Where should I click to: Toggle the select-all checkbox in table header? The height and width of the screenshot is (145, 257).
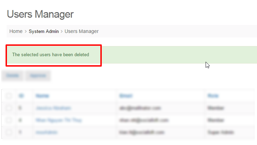pos(9,96)
